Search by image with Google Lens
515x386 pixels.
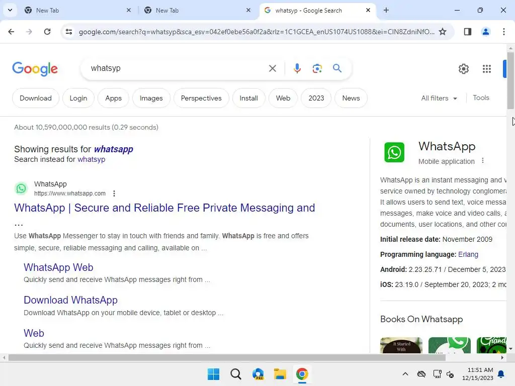coord(317,68)
